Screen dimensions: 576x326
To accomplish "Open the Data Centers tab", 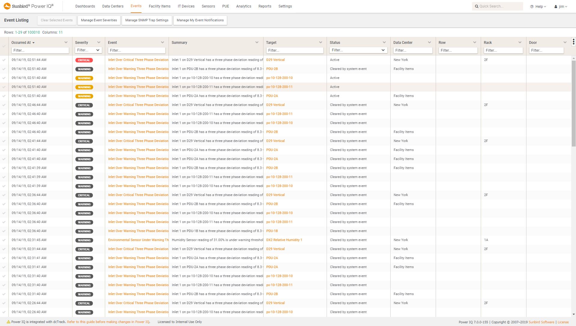I will coord(113,6).
